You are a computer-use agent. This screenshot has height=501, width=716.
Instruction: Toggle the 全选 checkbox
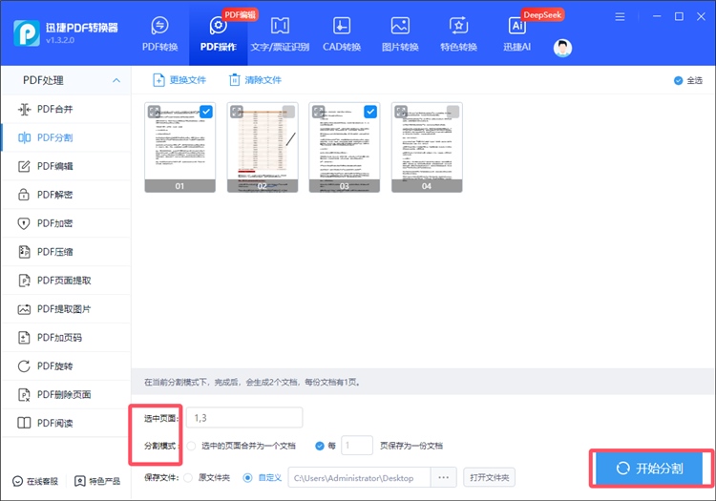coord(679,80)
